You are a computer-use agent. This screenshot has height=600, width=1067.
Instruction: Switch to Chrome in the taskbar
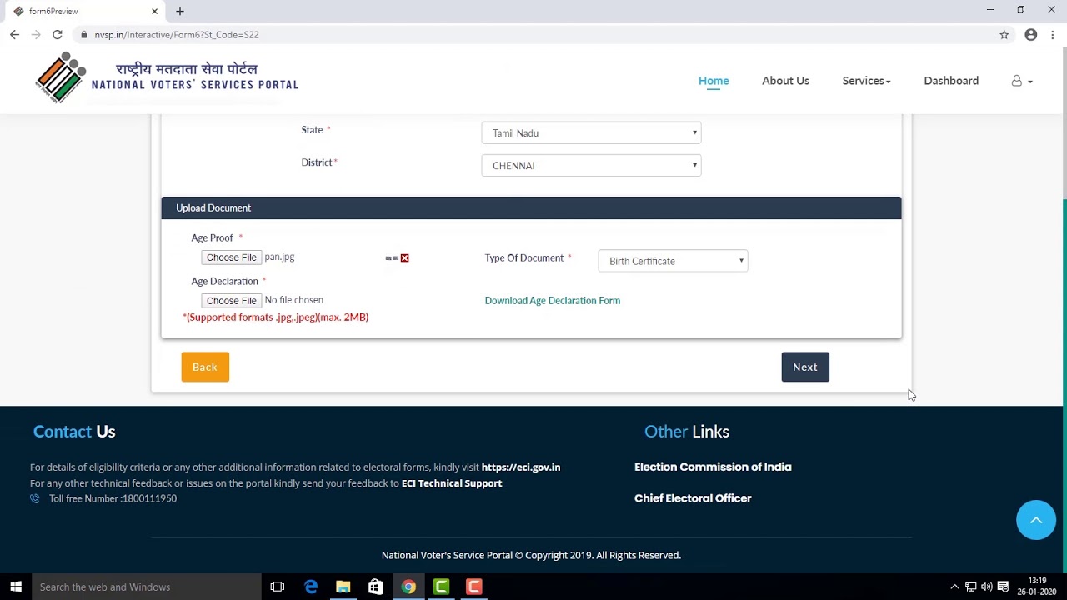click(408, 587)
